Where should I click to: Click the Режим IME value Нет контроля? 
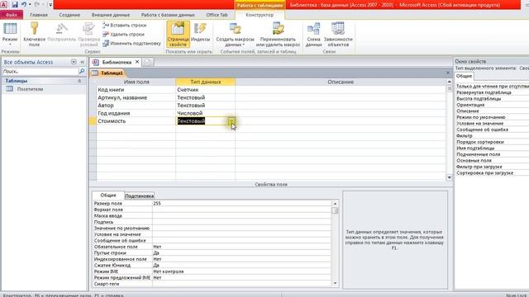point(241,271)
